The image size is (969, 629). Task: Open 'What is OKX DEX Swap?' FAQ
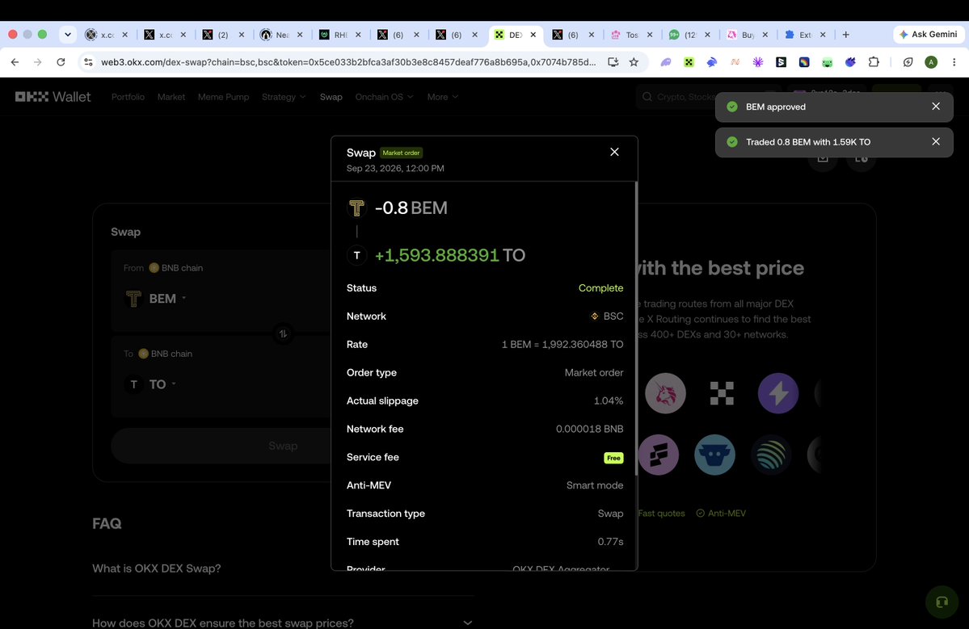pos(282,568)
